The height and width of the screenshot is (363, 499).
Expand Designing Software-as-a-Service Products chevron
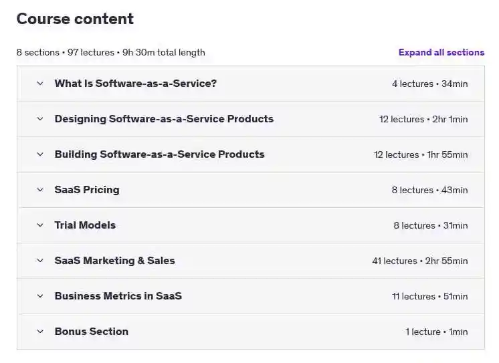click(x=40, y=119)
